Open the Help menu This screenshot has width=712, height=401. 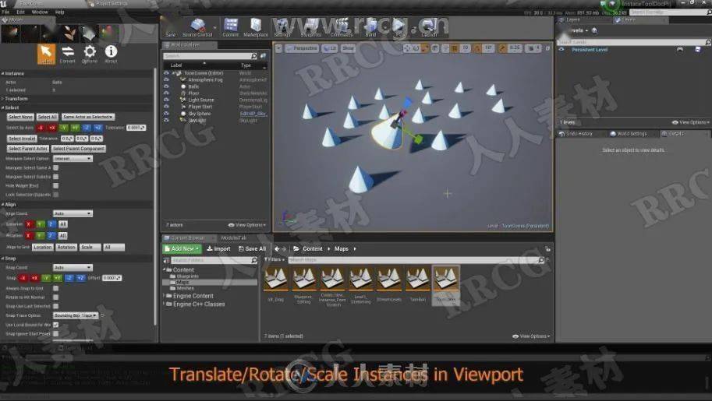pyautogui.click(x=59, y=12)
